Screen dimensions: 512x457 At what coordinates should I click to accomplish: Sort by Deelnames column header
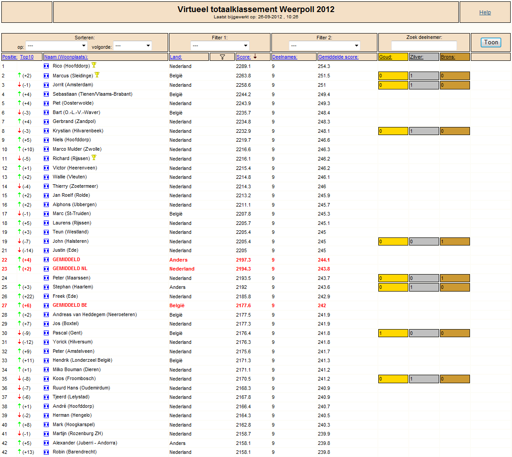coord(285,57)
